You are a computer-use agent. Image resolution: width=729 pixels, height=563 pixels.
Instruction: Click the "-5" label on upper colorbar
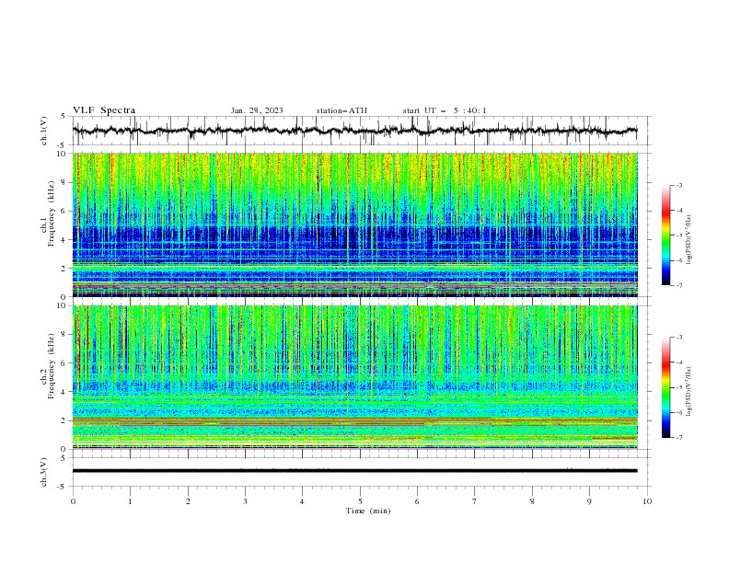(678, 236)
